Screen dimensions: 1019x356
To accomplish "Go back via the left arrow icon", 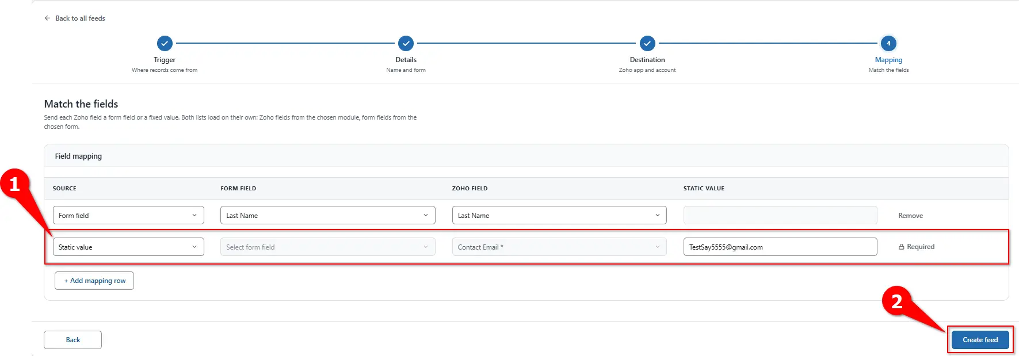I will click(x=47, y=18).
